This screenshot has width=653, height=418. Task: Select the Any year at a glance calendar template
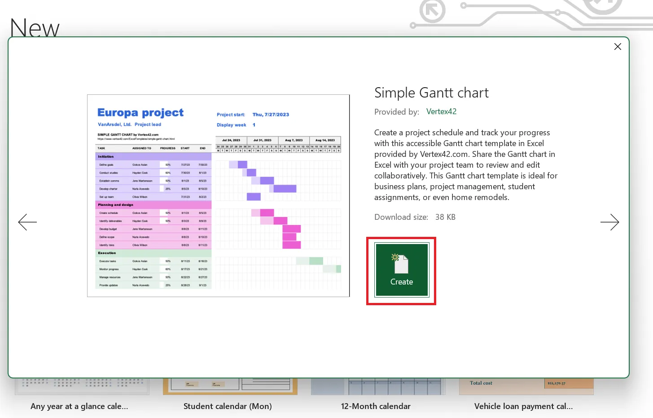tap(79, 406)
